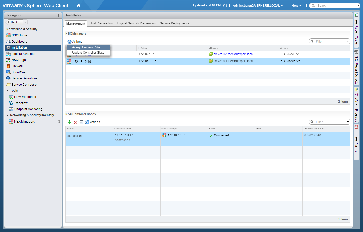This screenshot has width=363, height=232.
Task: Expand the Help dropdown menu
Action: pos(296,6)
